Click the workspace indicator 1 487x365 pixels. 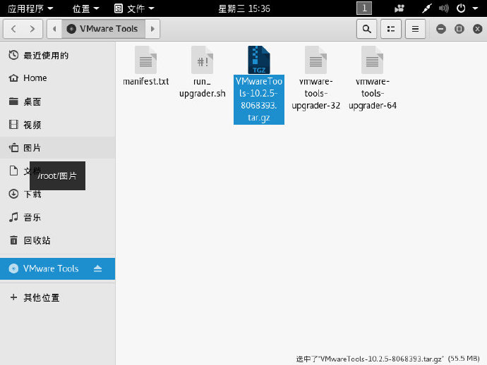[x=364, y=8]
